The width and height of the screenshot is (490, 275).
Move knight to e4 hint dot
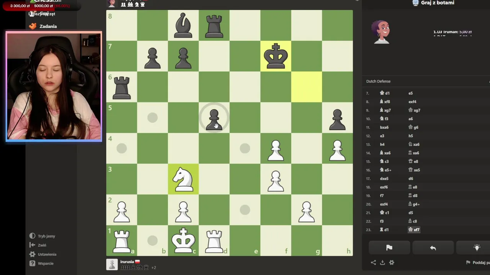pos(245,148)
